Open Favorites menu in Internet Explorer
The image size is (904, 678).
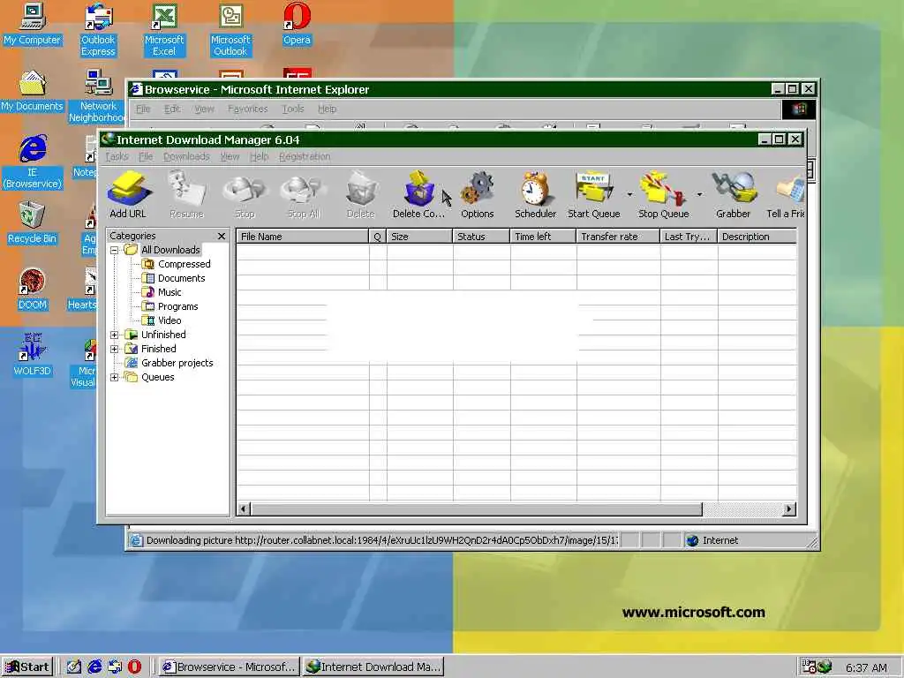tap(248, 109)
